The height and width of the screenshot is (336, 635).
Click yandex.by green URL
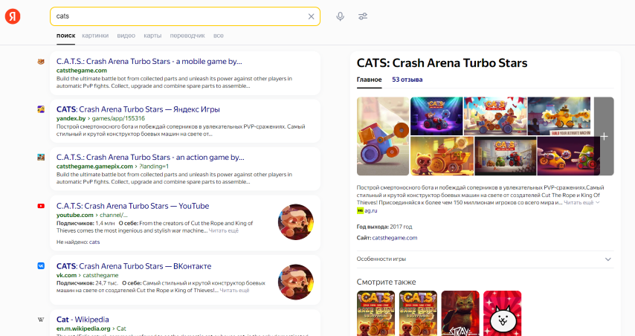point(71,119)
